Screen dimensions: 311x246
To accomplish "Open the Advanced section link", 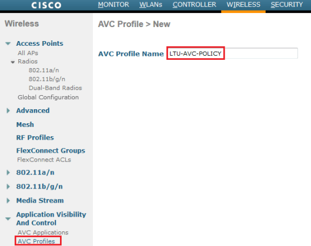I will (33, 110).
